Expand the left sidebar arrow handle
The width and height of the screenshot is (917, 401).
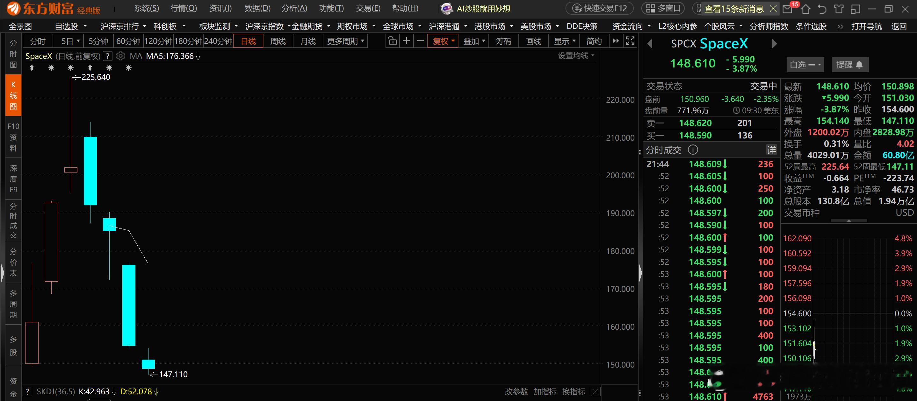3,273
